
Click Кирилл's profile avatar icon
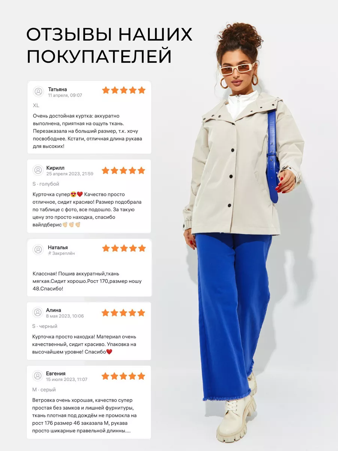pos(38,170)
